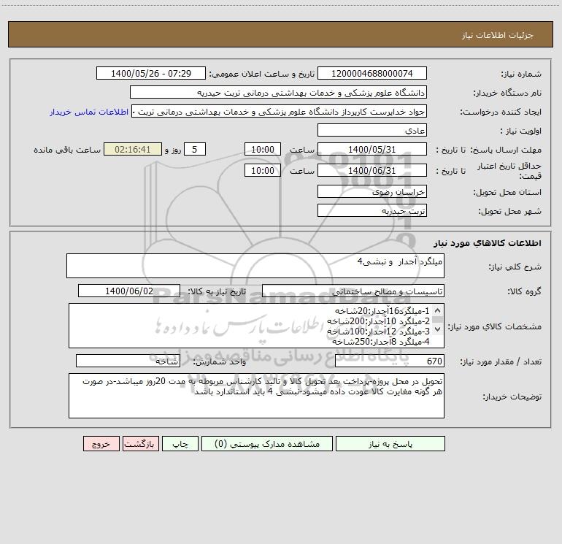
Task: Click the goods group field تاسیسات و مصالح ساختمانی
Action: (353, 291)
